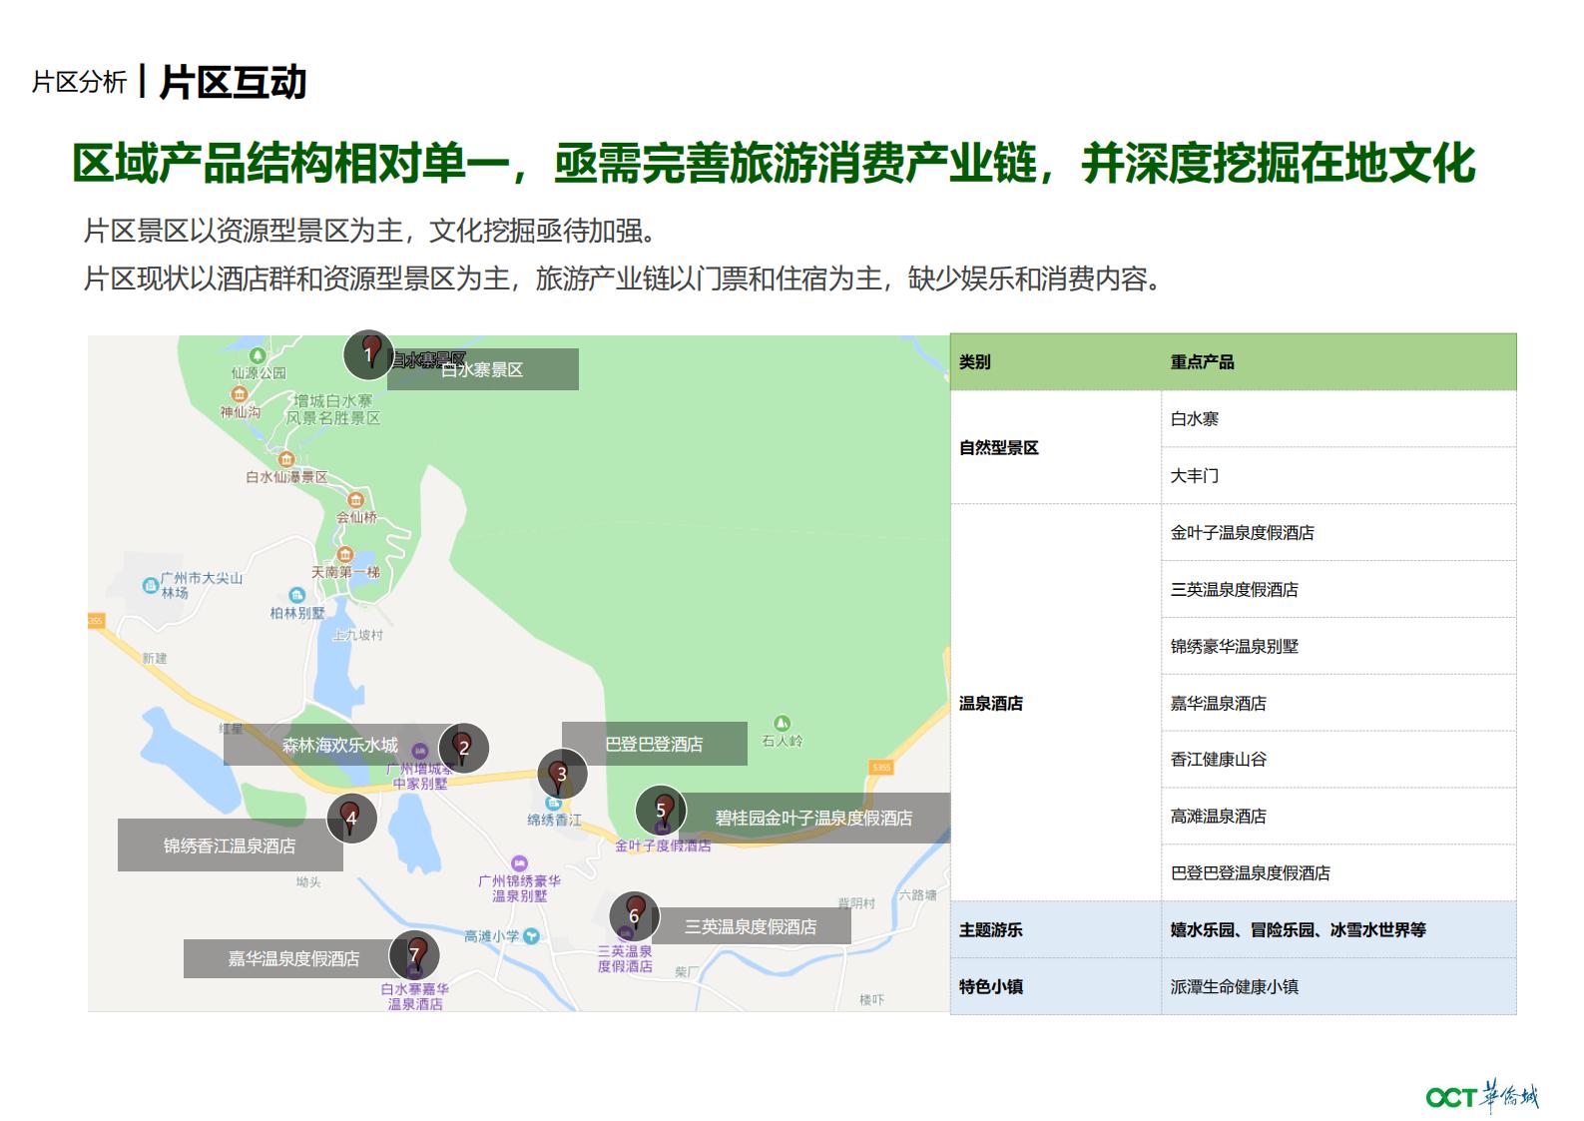Viewport: 1584px width, 1121px height.
Task: Click the 仙源公园 park icon on map
Action: click(258, 355)
